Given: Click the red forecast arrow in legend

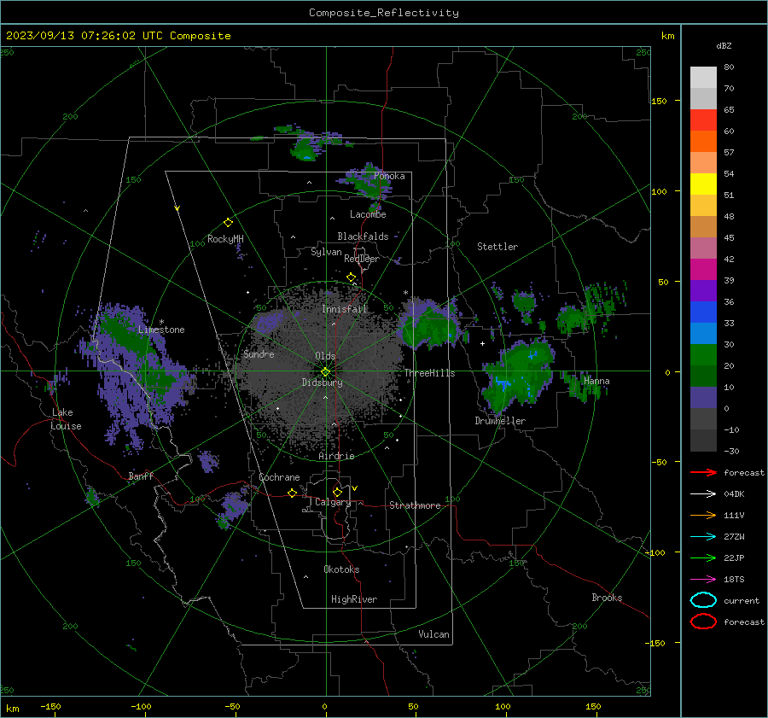Looking at the screenshot, I should point(703,472).
